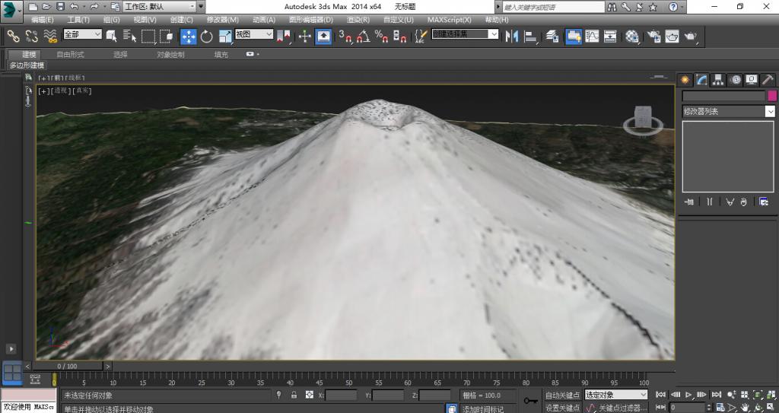This screenshot has height=413, width=779.
Task: Click the 设置关键点 button
Action: coord(562,408)
